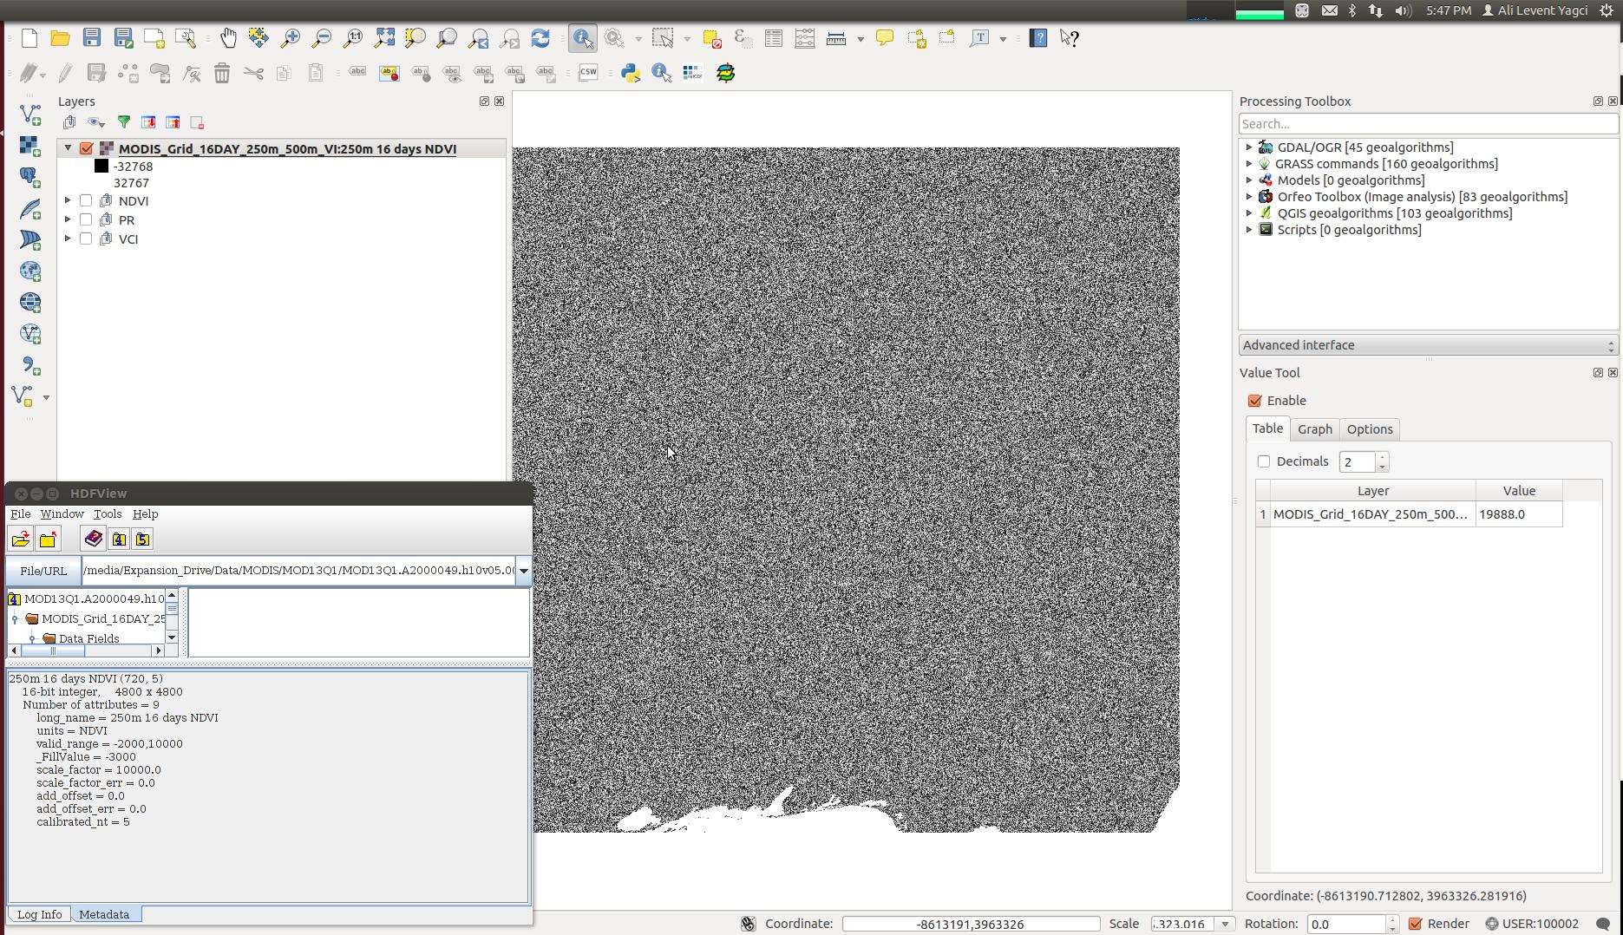Click the USER:100002 CRS button
The image size is (1623, 935).
[1531, 924]
